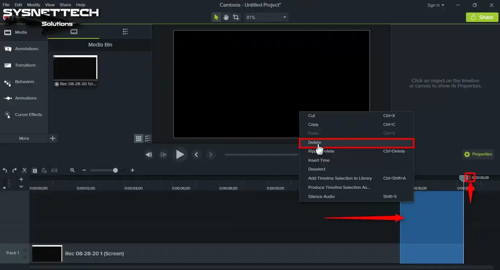Click the 0:00:04;00 ruler mark
Viewport: 500px width, 270px height.
(x=133, y=188)
